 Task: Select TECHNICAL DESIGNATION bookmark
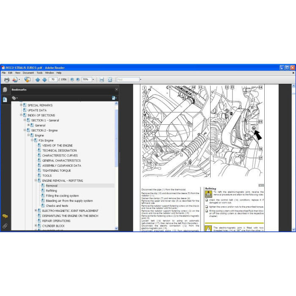(x=60, y=151)
